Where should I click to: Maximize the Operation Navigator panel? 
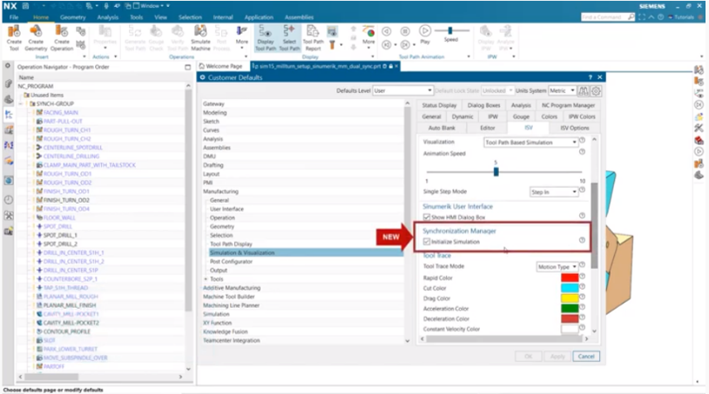187,67
